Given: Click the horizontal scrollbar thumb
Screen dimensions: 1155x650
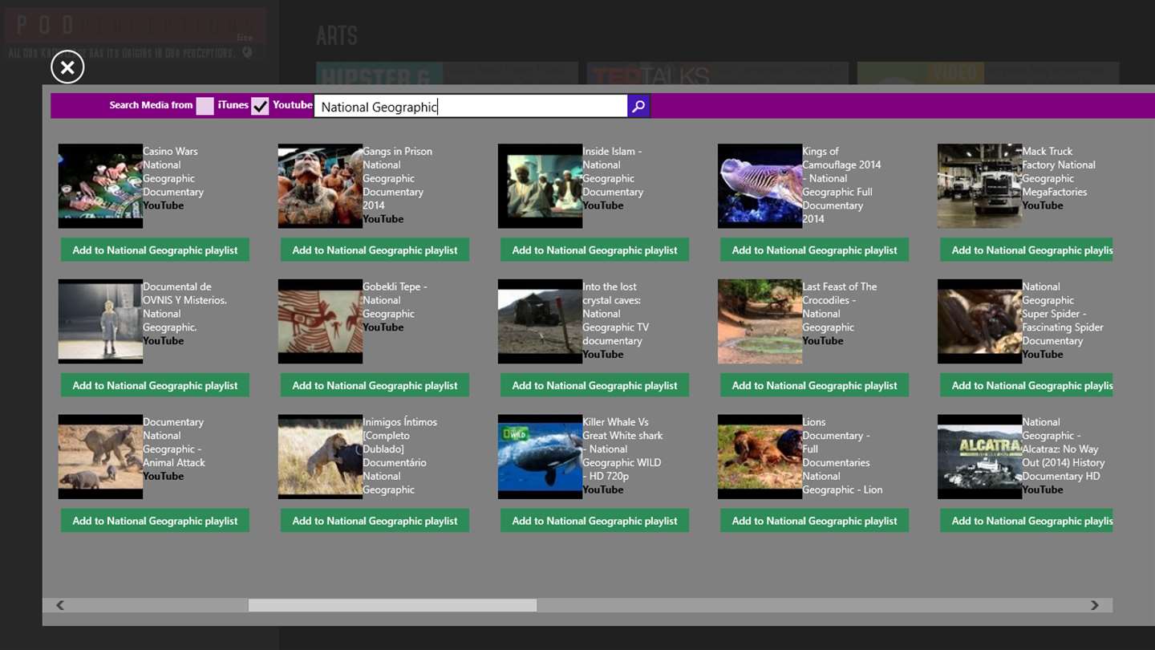Looking at the screenshot, I should pos(392,605).
